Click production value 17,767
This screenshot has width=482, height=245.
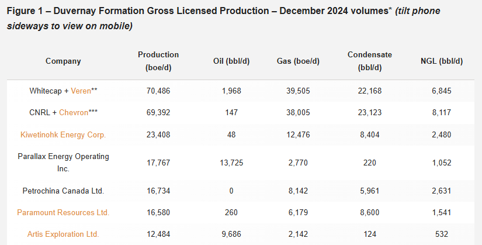click(x=158, y=163)
